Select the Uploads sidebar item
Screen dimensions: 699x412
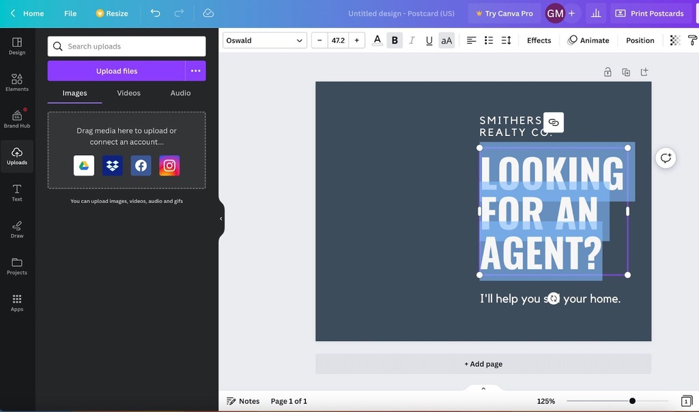(x=17, y=156)
